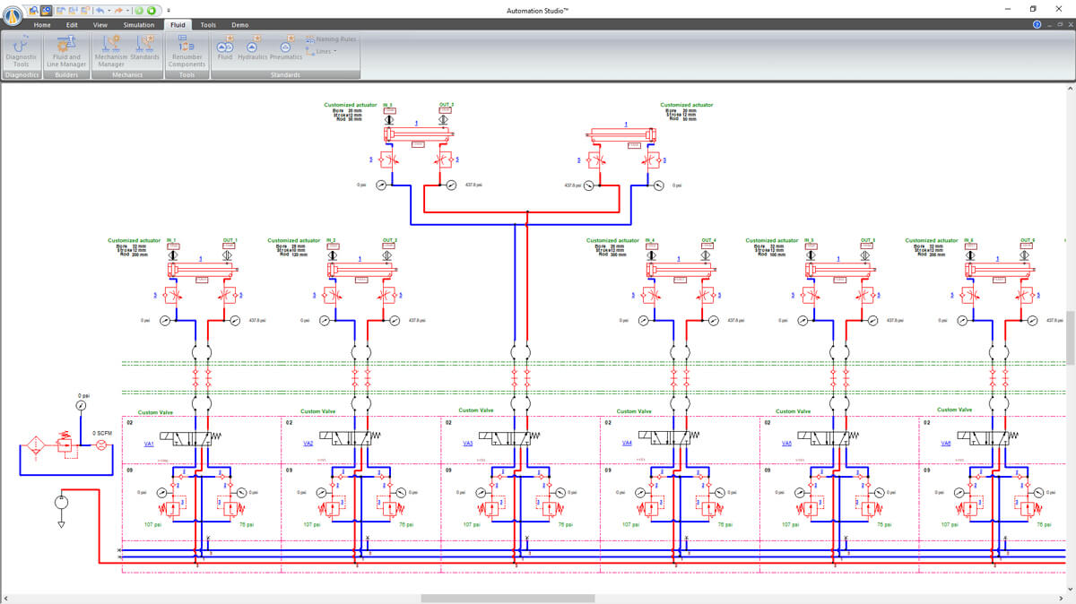
Task: Click the second green round quick access button
Action: pos(152,10)
